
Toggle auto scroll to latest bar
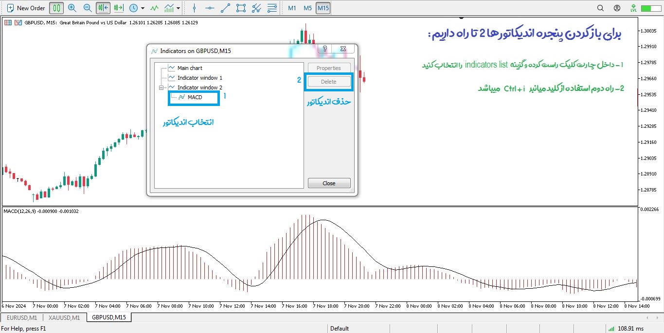(118, 8)
